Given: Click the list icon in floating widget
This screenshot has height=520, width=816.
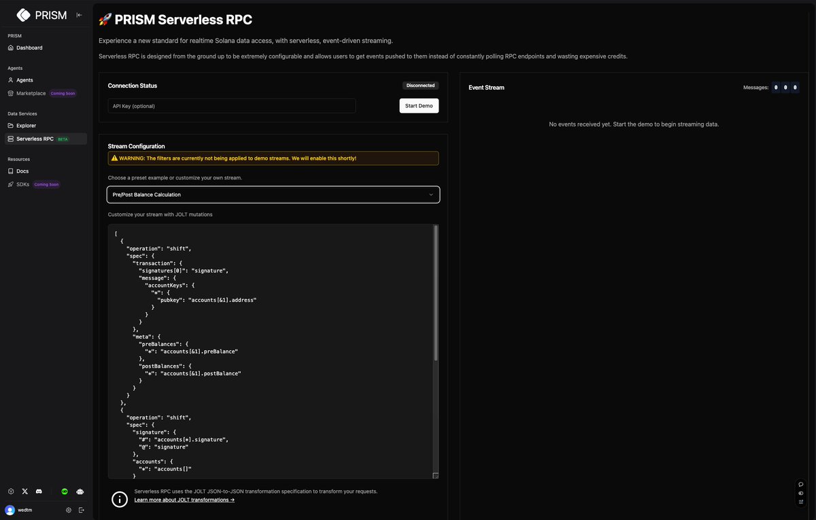Looking at the screenshot, I should 801,502.
